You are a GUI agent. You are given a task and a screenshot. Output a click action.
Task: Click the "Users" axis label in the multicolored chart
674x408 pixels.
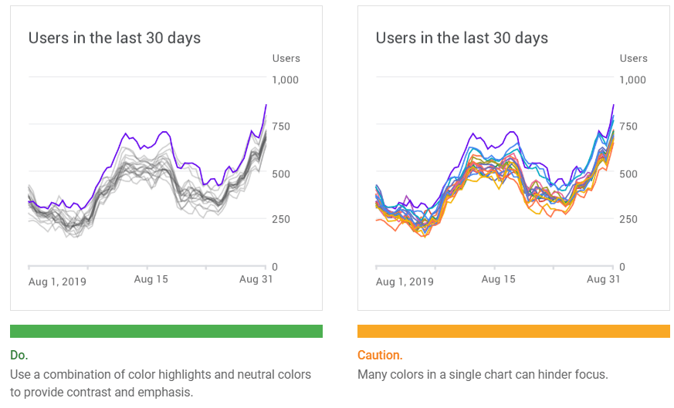(x=633, y=59)
